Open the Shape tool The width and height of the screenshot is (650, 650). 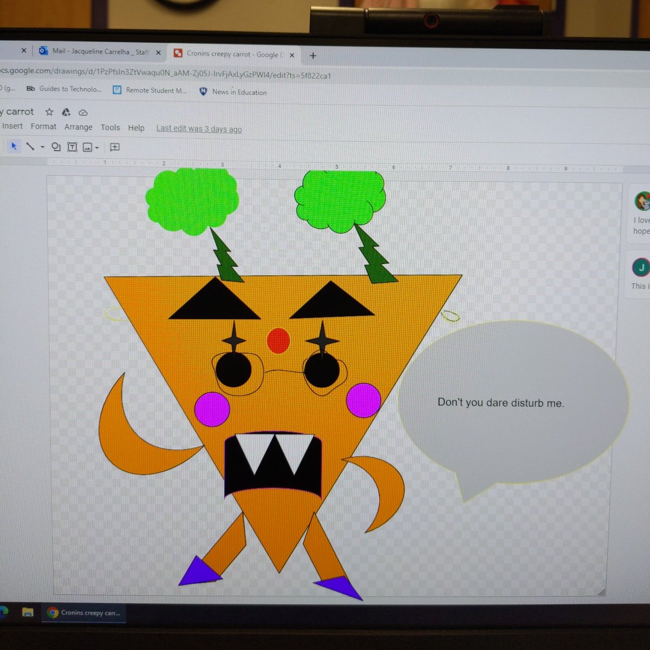coord(56,147)
